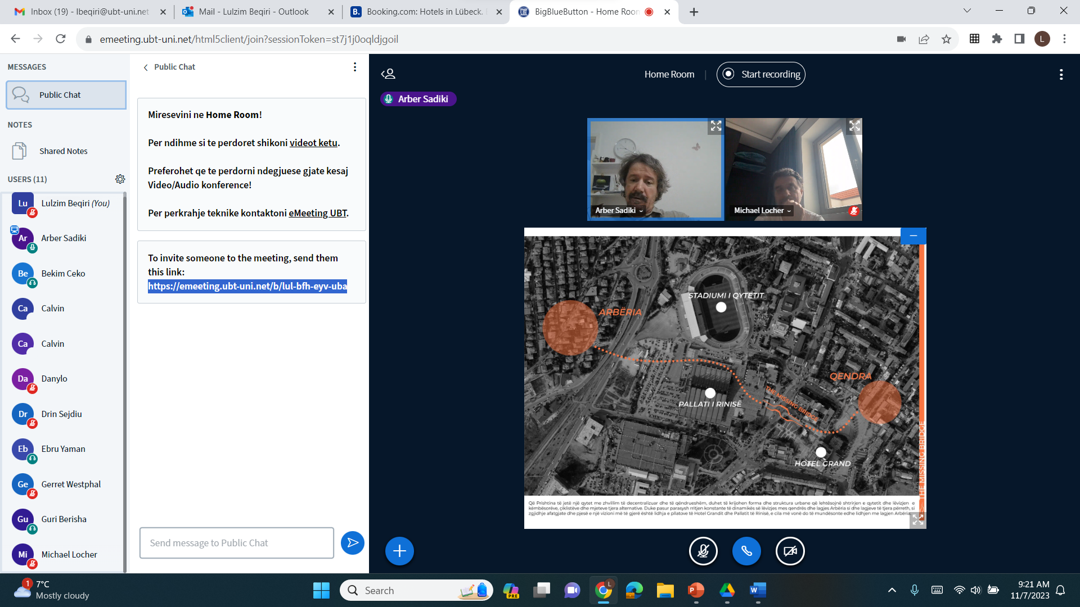The height and width of the screenshot is (607, 1080).
Task: Toggle the share webcam button
Action: 790,551
